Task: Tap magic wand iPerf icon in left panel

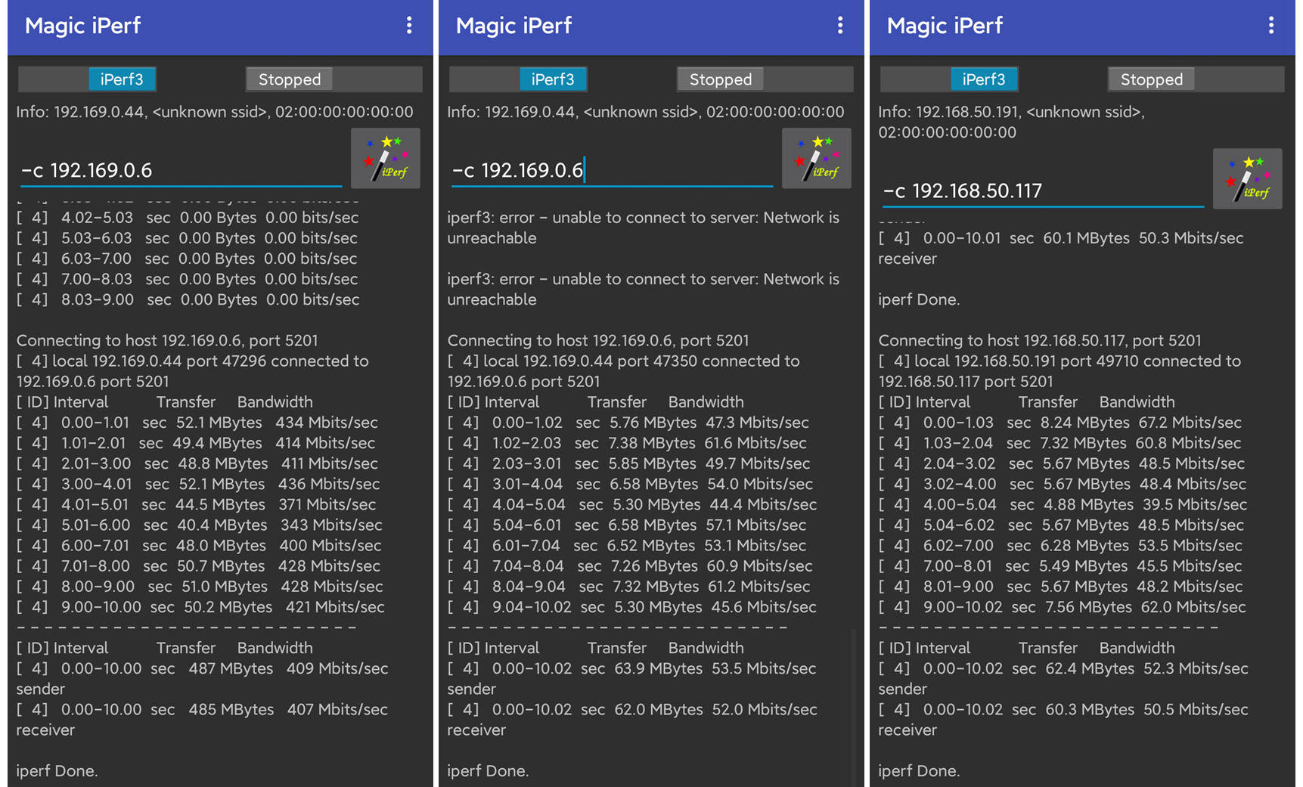Action: coord(386,158)
